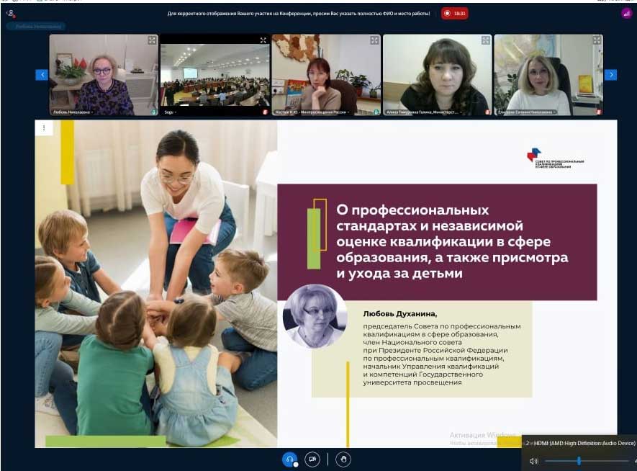Select the Любовь Николаевна tab label

click(x=35, y=27)
